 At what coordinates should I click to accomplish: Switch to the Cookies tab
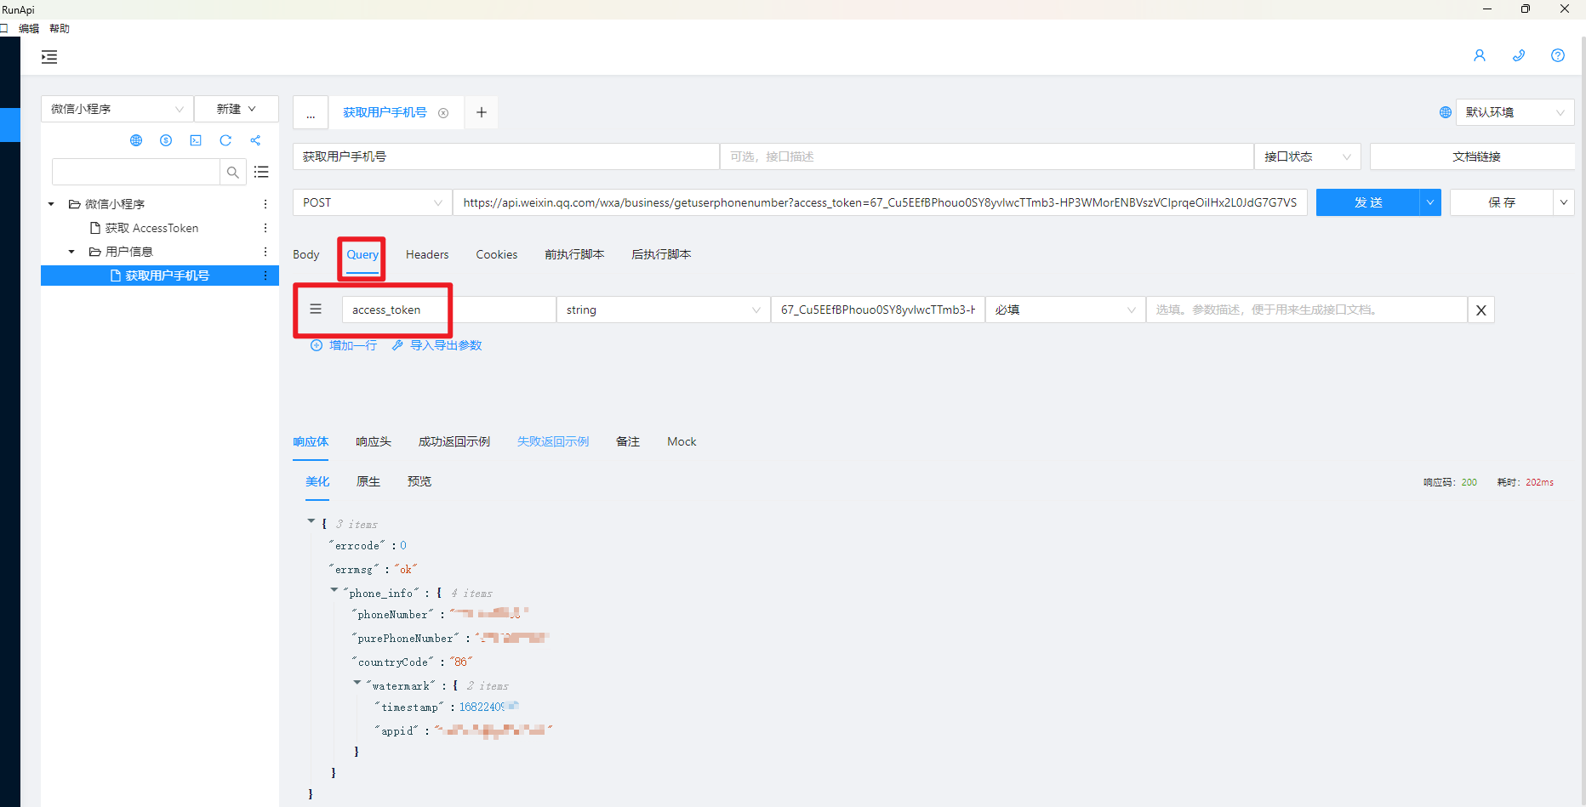click(497, 254)
